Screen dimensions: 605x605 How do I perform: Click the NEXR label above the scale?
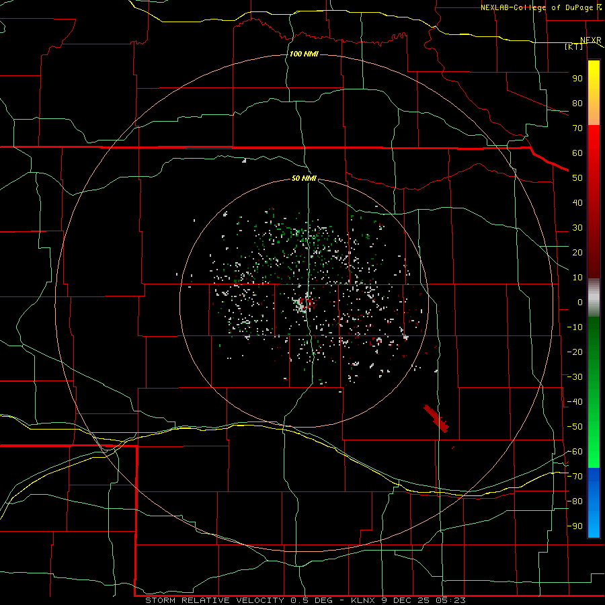pyautogui.click(x=591, y=40)
